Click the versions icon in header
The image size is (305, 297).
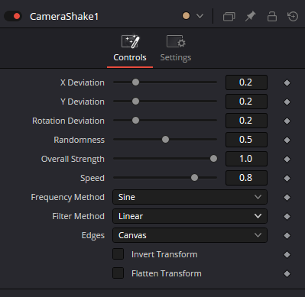click(229, 17)
